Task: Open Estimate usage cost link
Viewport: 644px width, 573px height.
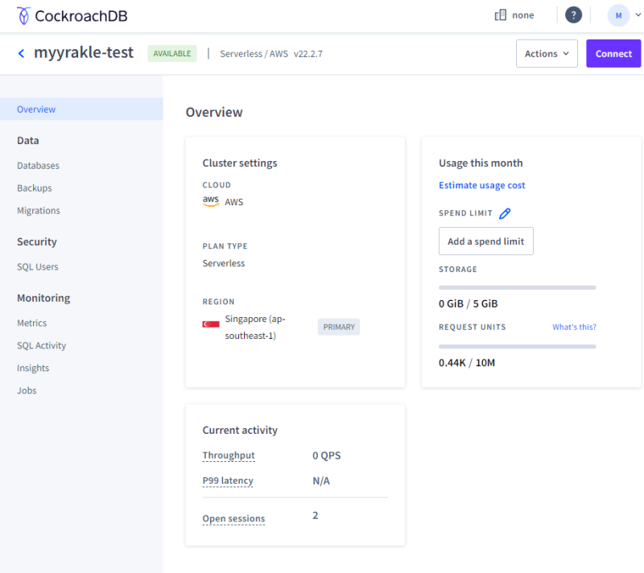Action: point(481,185)
